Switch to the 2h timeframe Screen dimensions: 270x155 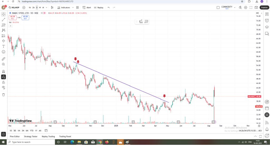point(33,8)
